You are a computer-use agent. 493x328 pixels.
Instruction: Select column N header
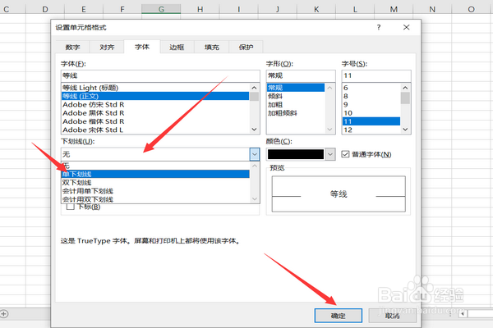[x=432, y=9]
